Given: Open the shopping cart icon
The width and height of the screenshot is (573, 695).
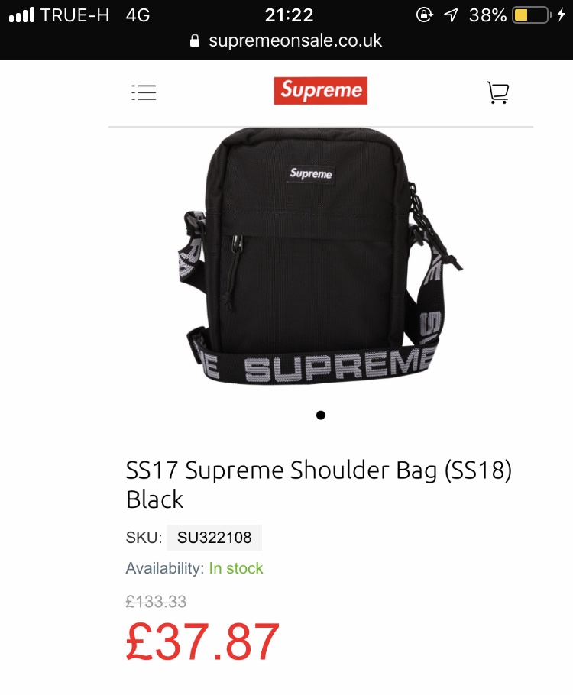Looking at the screenshot, I should 497,92.
